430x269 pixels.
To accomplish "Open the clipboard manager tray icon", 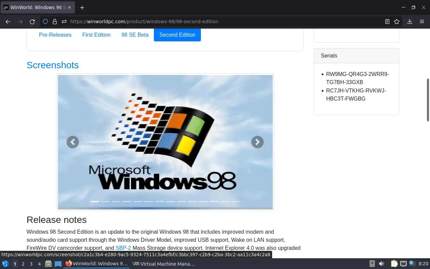I will tap(394, 264).
